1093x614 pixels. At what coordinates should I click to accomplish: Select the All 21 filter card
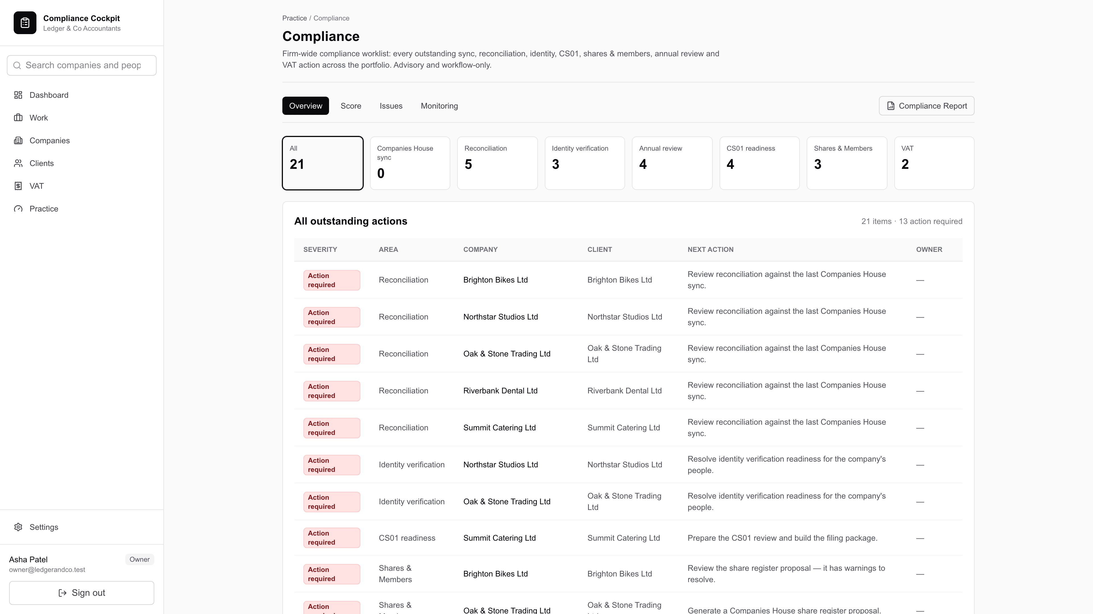(x=322, y=163)
